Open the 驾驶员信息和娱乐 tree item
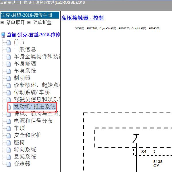This screenshot has height=172, width=172. 37,99
